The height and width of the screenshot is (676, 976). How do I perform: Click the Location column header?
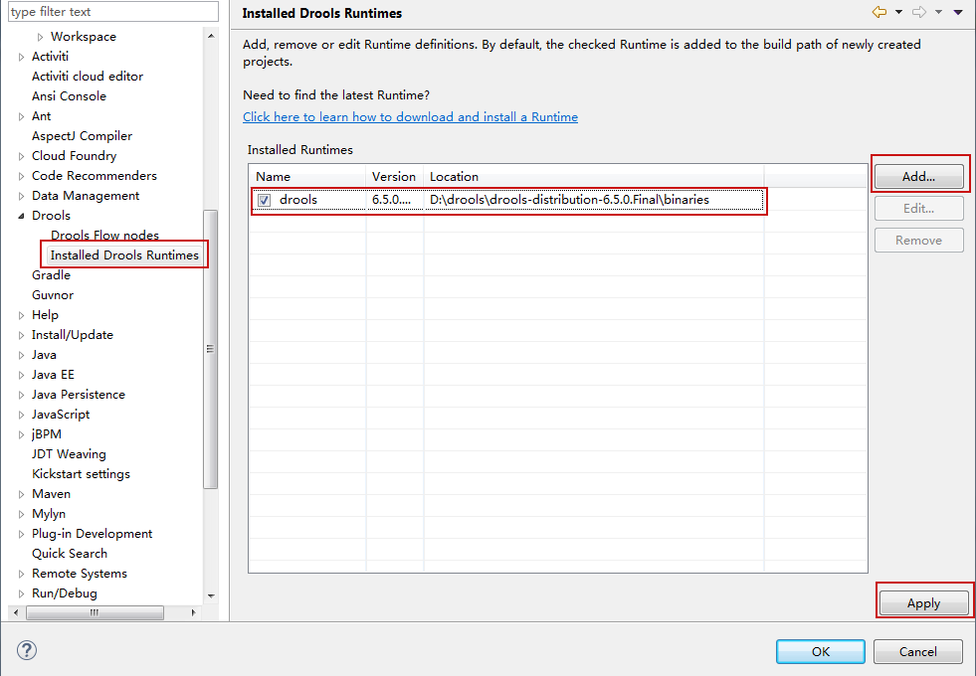point(594,177)
